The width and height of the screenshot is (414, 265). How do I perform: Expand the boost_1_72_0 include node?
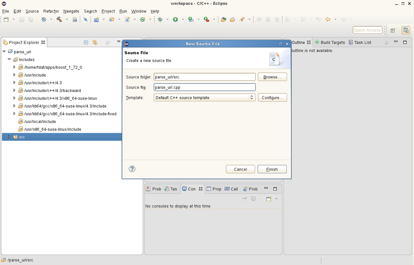(14, 67)
